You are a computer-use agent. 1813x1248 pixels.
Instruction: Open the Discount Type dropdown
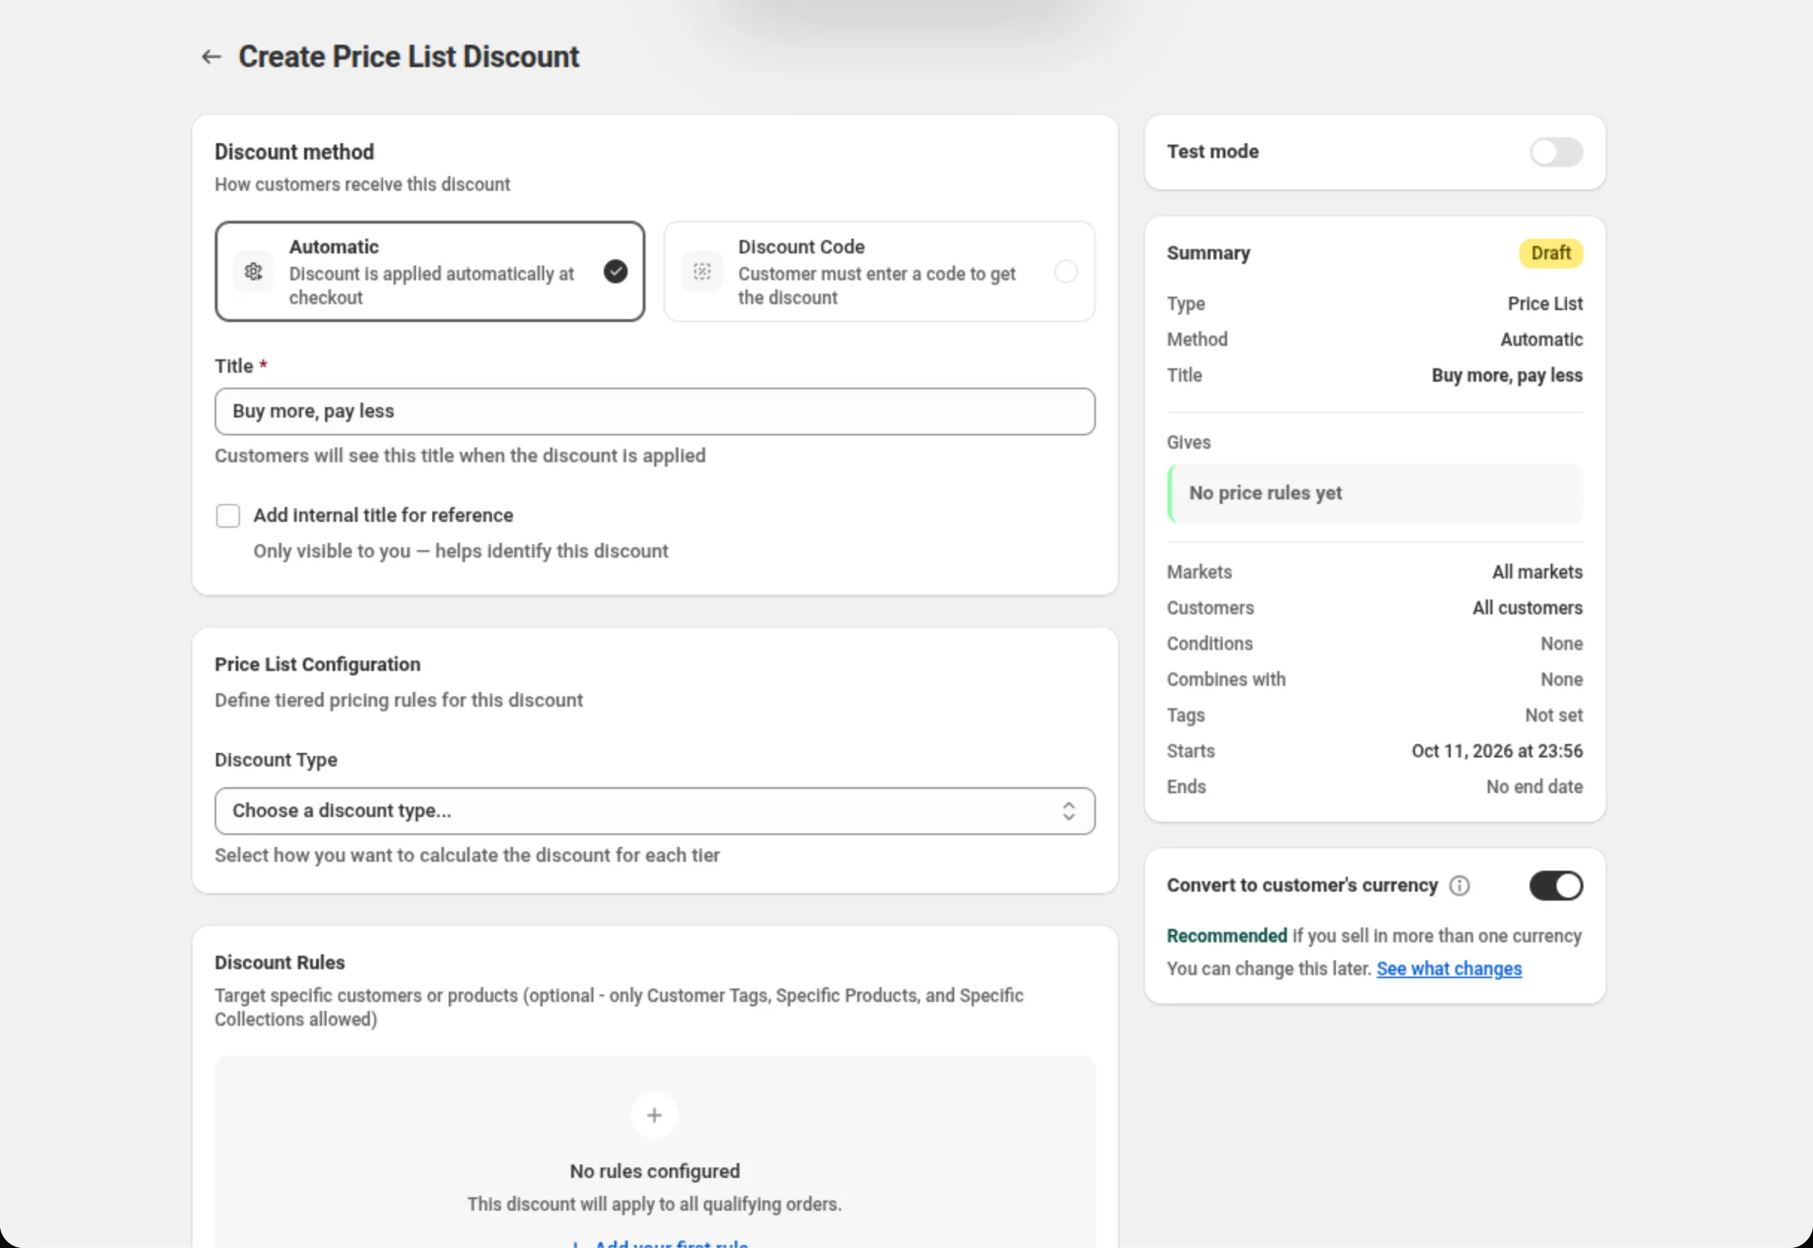coord(655,811)
